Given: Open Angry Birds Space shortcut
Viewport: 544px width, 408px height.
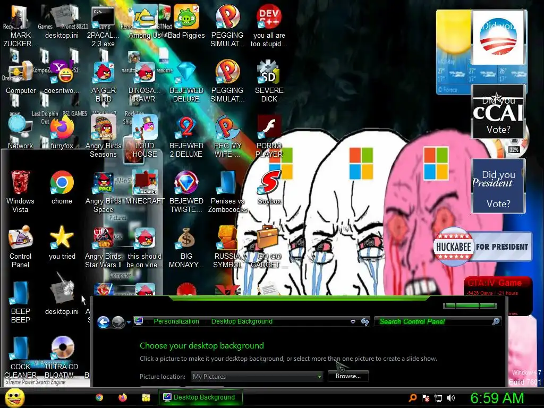Looking at the screenshot, I should 104,191.
